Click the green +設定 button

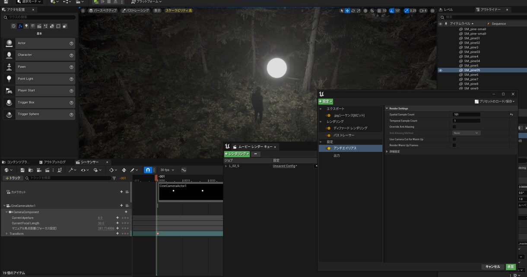326,101
